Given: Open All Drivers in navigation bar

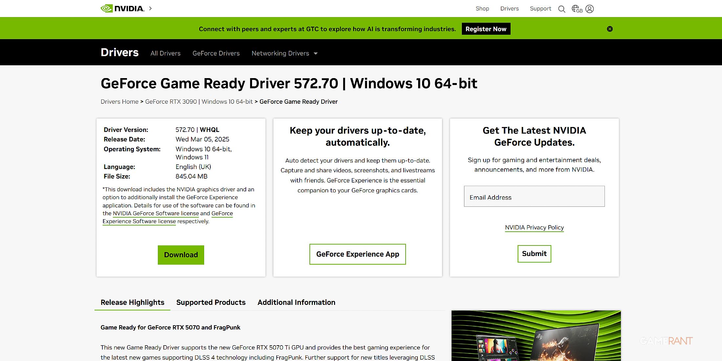Looking at the screenshot, I should pyautogui.click(x=165, y=53).
